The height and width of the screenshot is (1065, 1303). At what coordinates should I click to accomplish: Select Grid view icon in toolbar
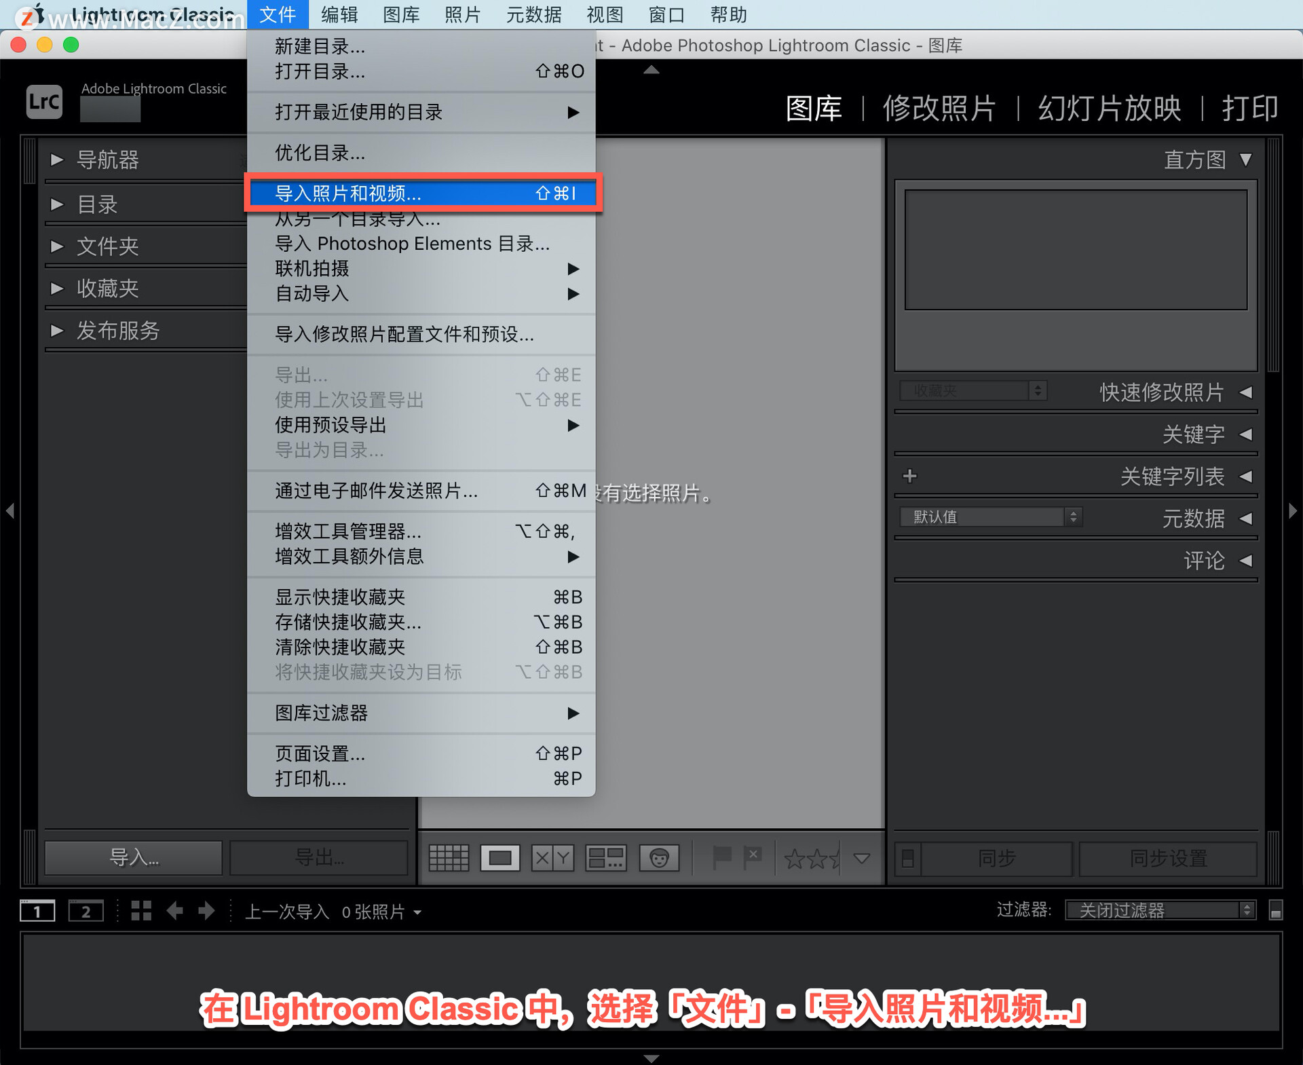[x=449, y=858]
